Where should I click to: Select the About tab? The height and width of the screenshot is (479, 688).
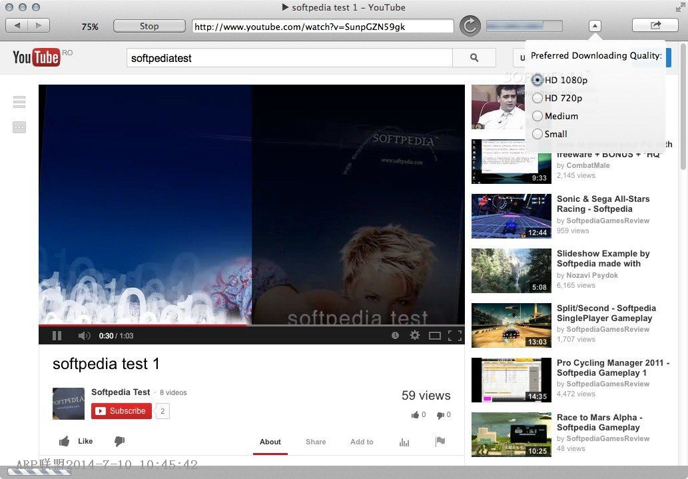270,442
